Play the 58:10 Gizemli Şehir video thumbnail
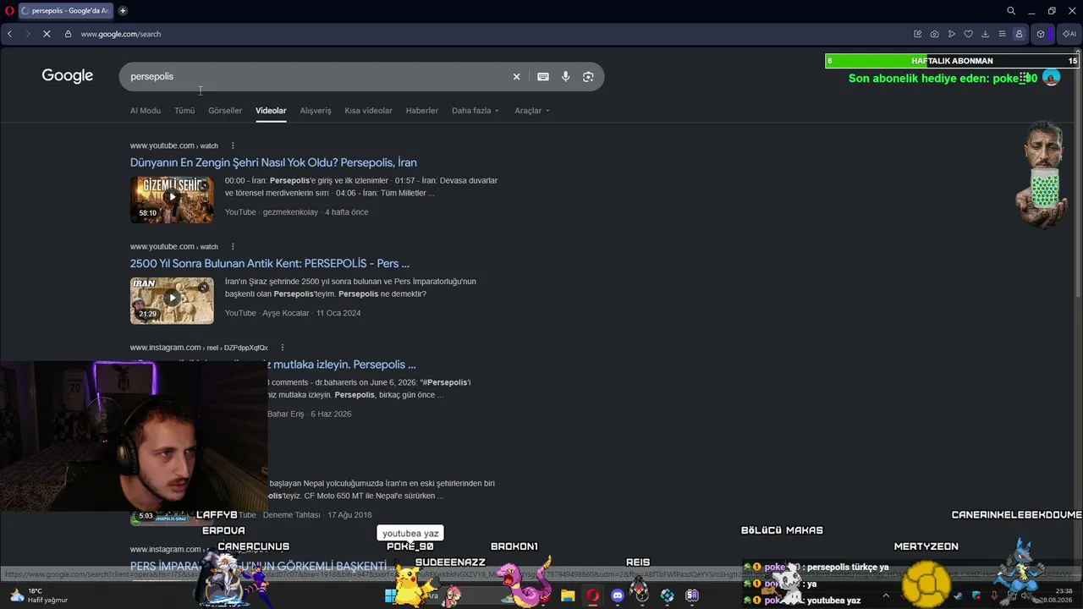 [x=172, y=200]
